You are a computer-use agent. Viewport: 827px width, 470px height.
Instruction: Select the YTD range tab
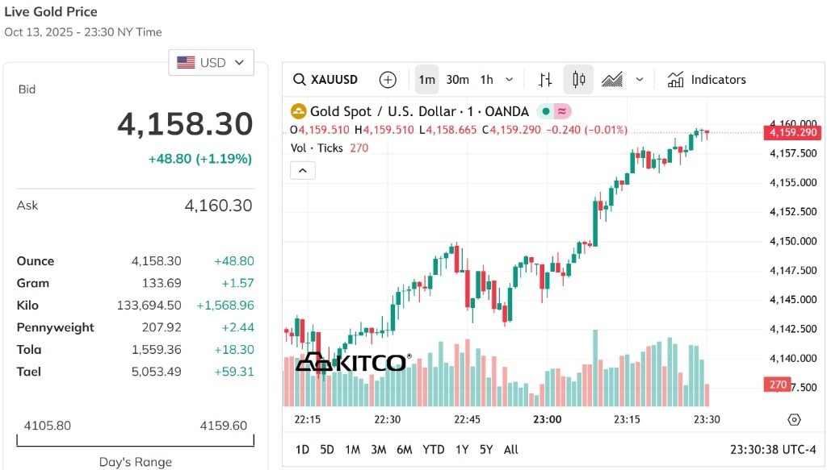point(433,450)
